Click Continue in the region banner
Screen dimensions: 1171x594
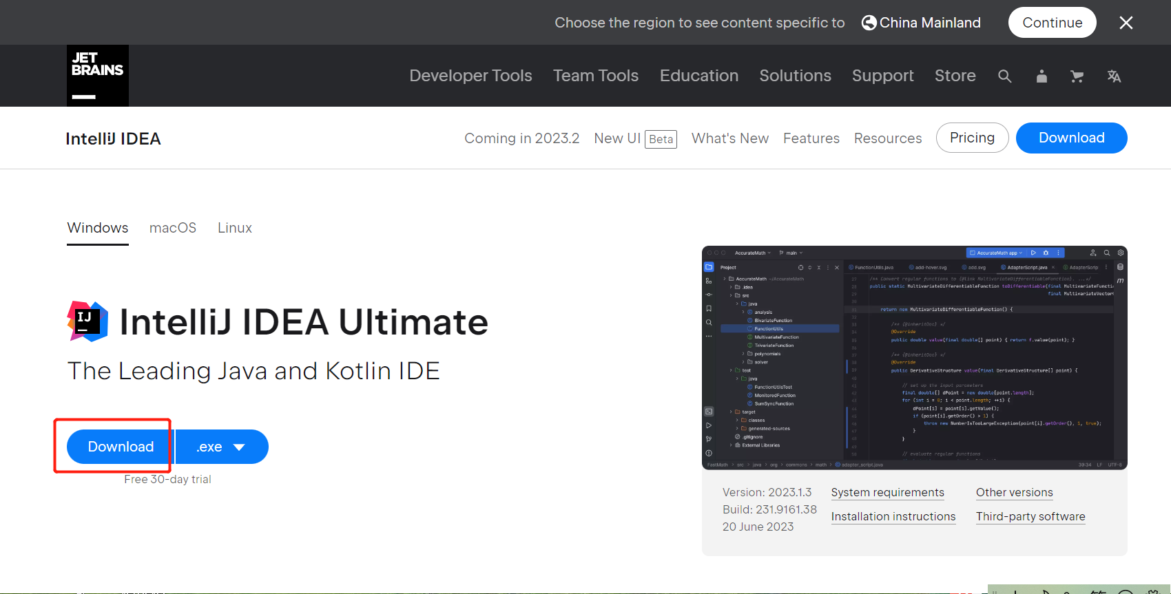point(1053,23)
